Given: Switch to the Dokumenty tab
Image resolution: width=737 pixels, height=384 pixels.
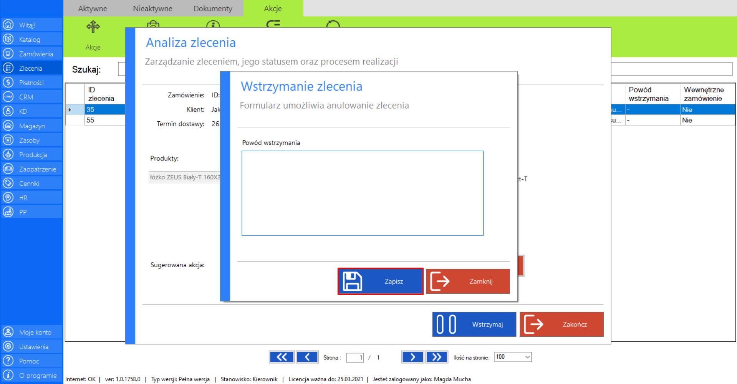Looking at the screenshot, I should [x=213, y=8].
